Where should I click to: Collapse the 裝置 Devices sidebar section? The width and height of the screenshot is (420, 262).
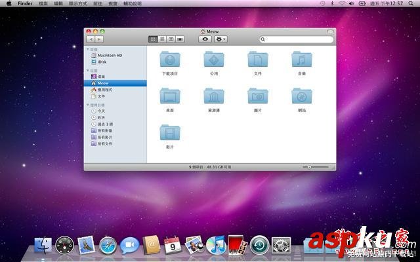coord(88,49)
